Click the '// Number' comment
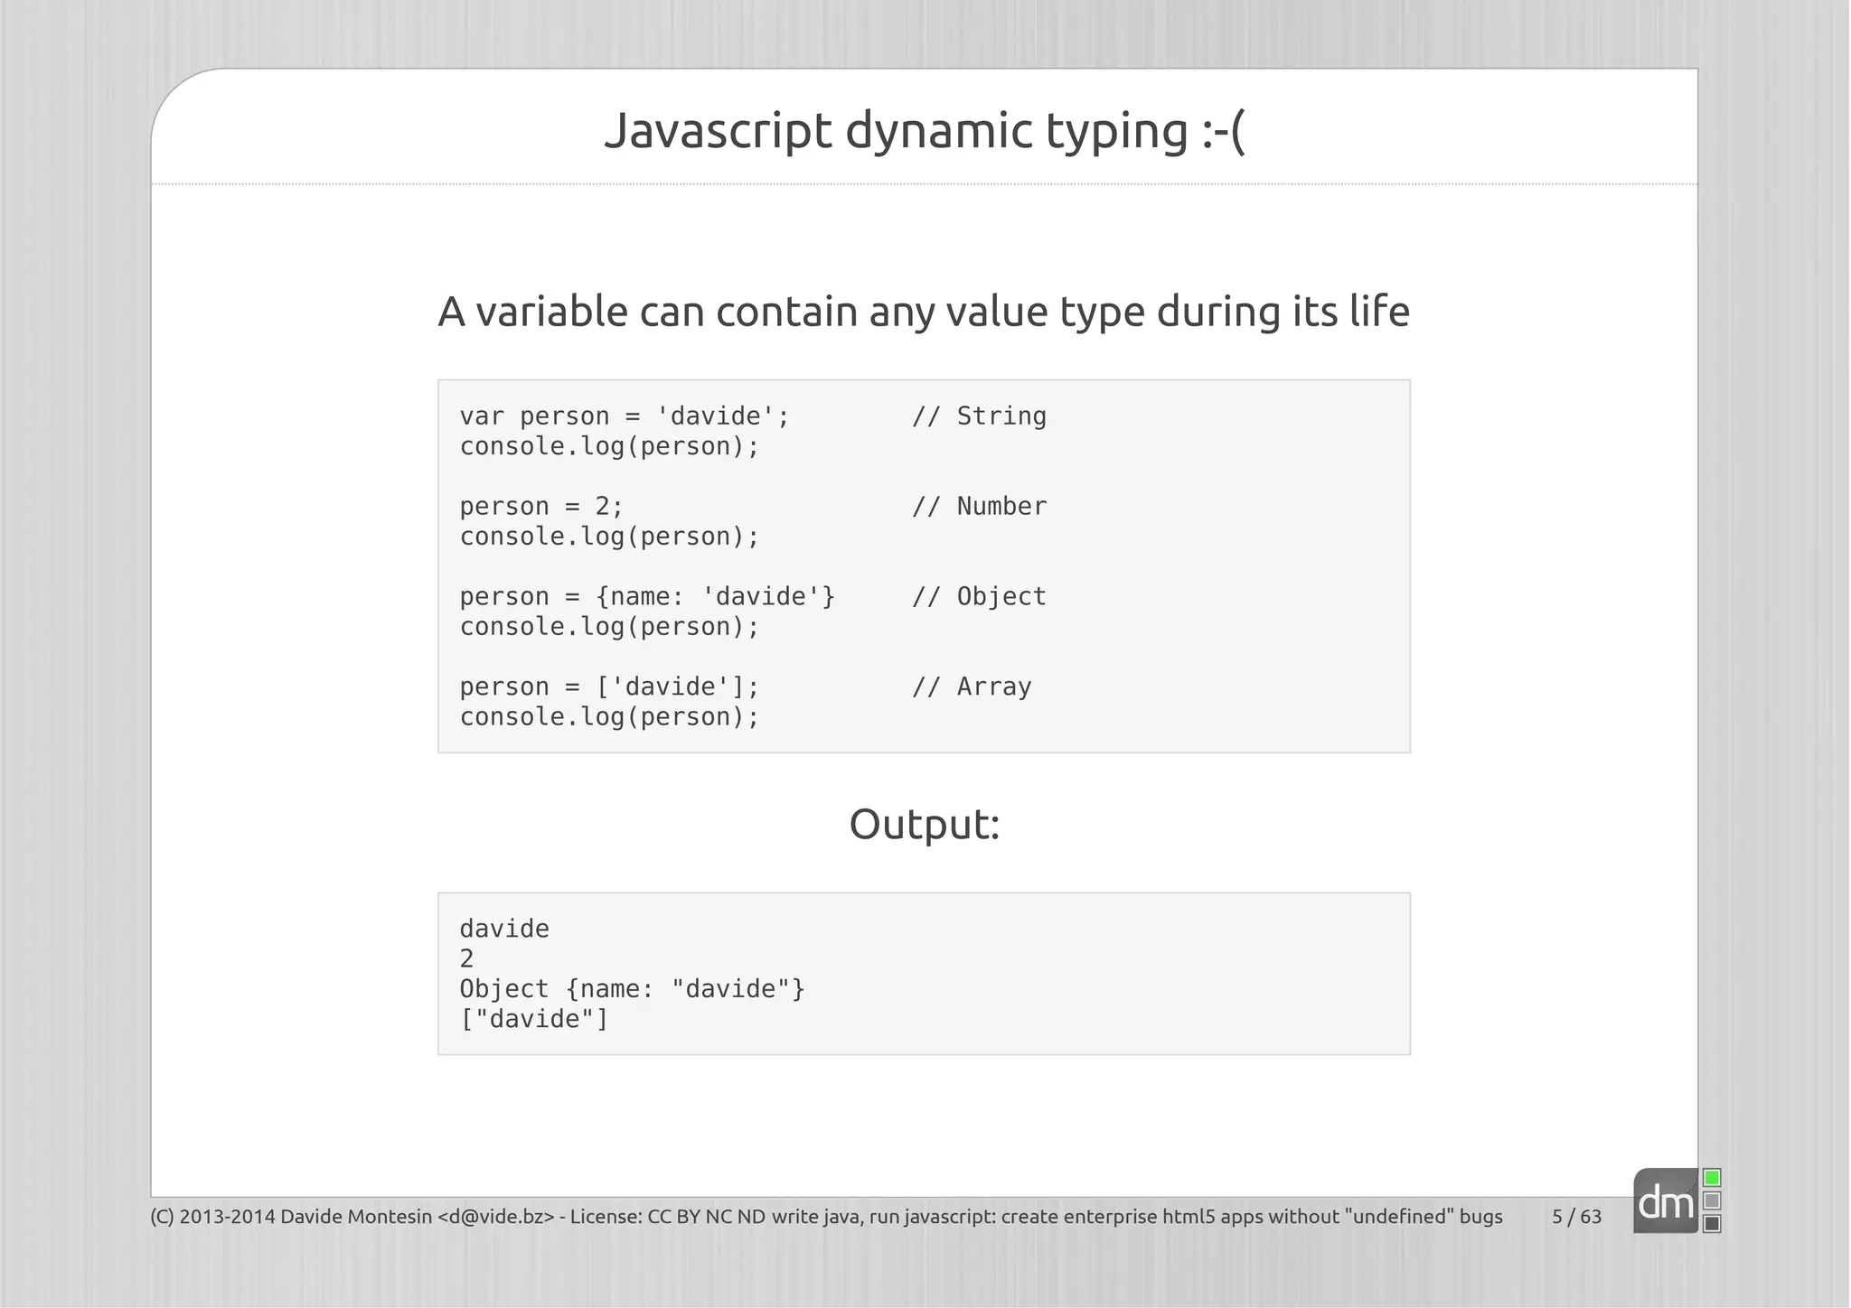The width and height of the screenshot is (1851, 1308). pyautogui.click(x=979, y=507)
